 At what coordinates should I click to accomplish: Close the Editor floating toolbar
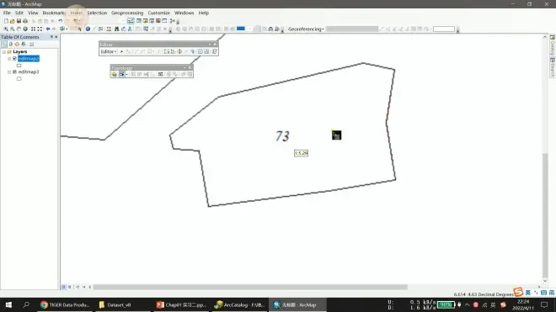coord(215,45)
